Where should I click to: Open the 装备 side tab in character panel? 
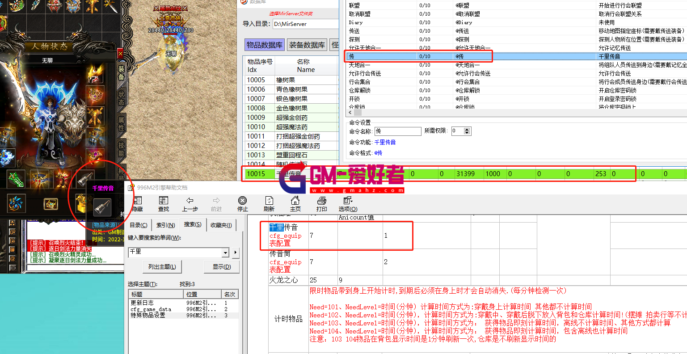click(121, 73)
